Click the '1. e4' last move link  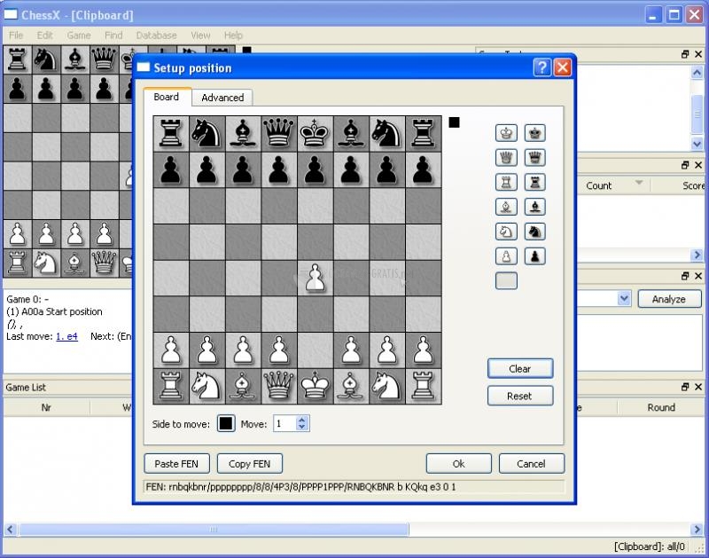pyautogui.click(x=67, y=336)
